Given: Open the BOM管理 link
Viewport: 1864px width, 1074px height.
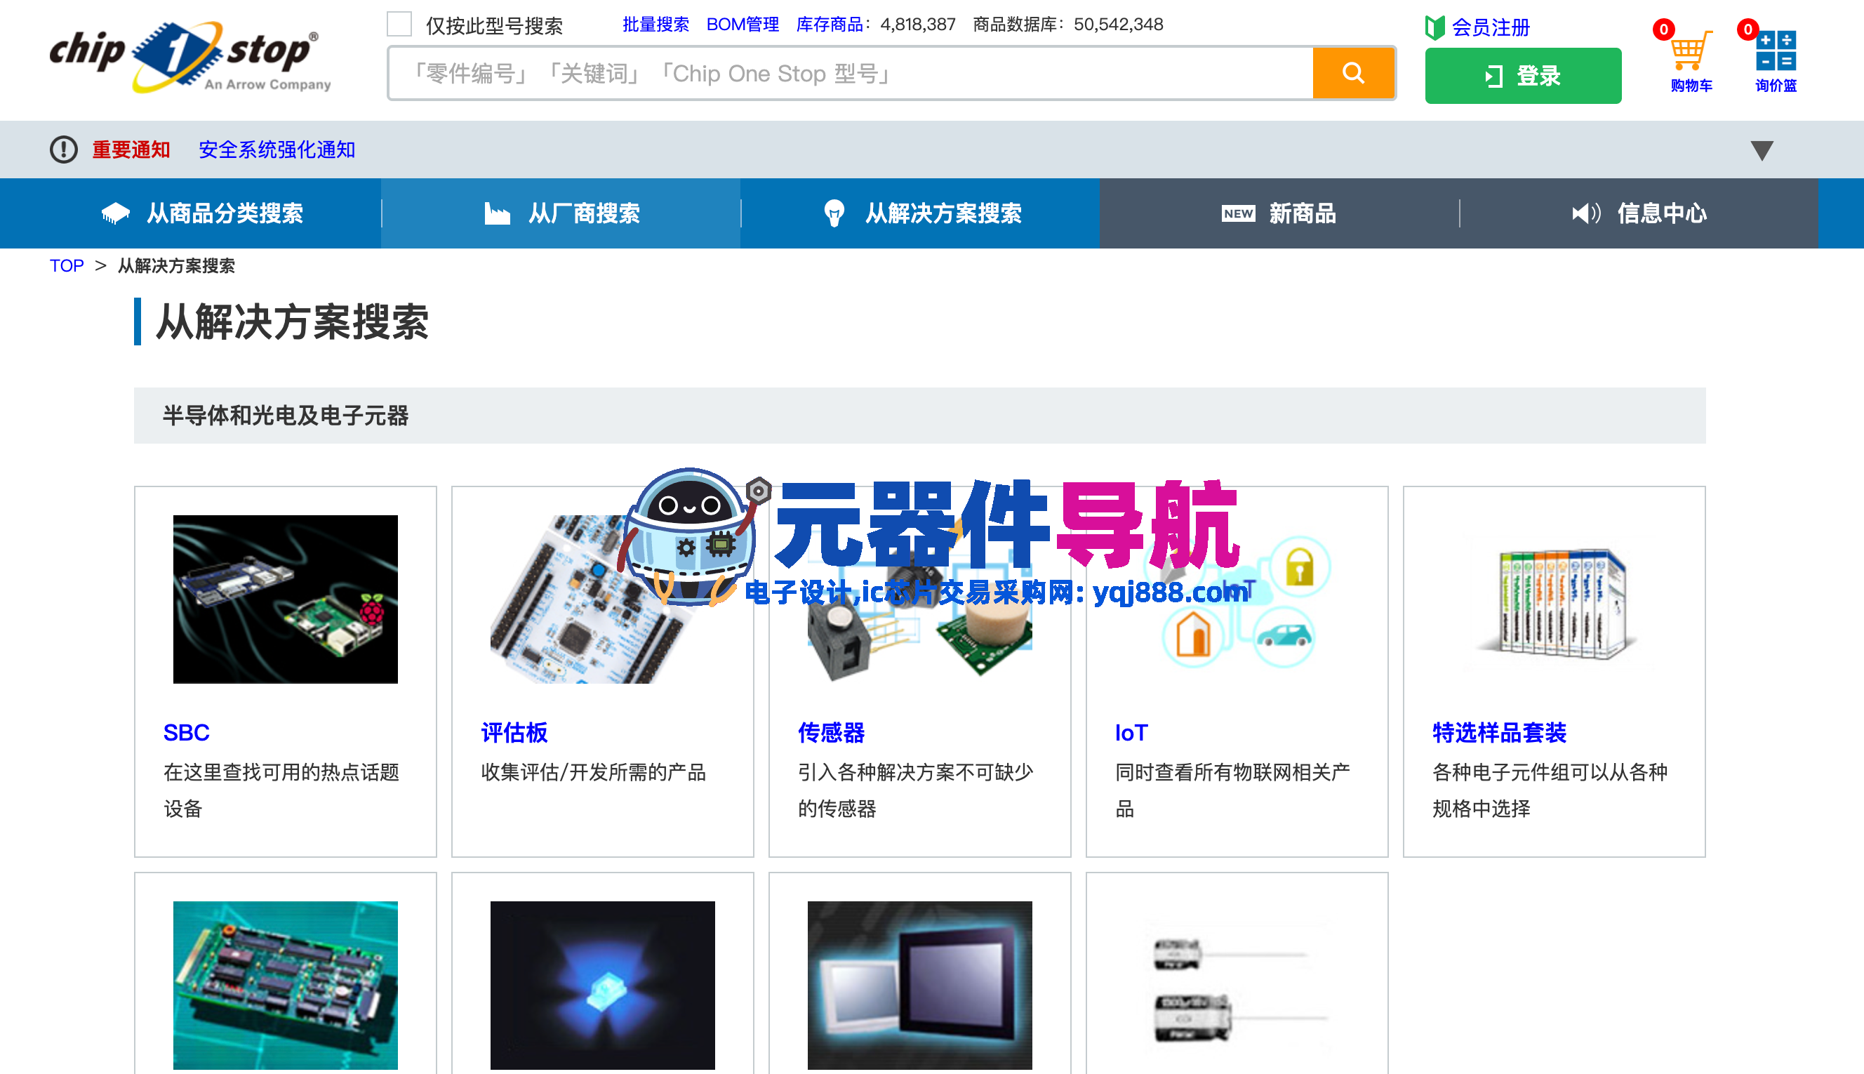Looking at the screenshot, I should click(743, 25).
